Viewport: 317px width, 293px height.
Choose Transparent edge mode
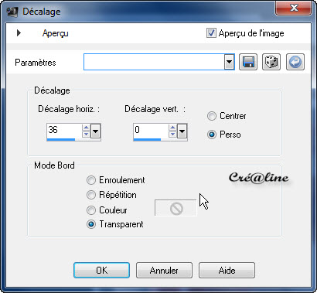pyautogui.click(x=91, y=224)
